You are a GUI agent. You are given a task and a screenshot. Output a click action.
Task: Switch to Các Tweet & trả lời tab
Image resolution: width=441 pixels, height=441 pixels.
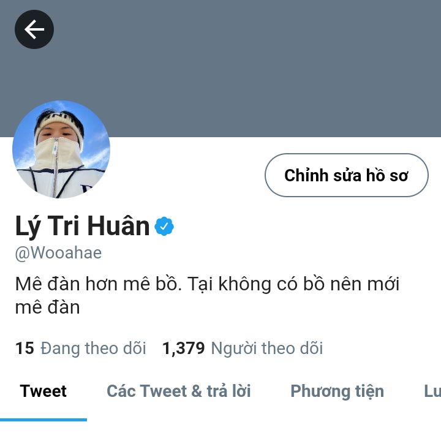179,391
